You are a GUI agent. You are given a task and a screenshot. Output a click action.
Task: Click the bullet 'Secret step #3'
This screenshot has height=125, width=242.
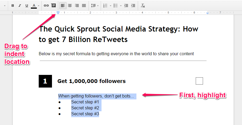85,114
